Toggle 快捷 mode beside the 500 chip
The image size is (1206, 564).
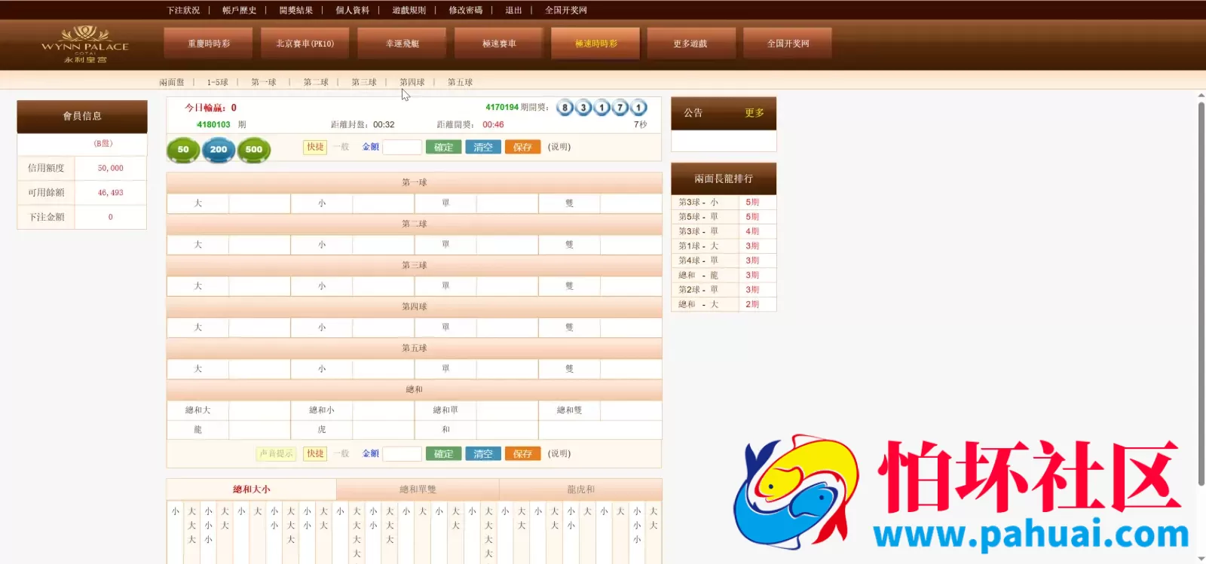click(x=315, y=147)
